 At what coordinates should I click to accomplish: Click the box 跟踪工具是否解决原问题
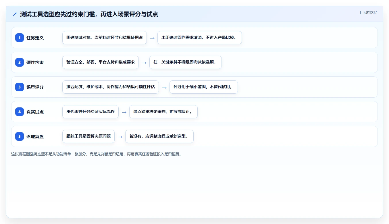click(88, 136)
